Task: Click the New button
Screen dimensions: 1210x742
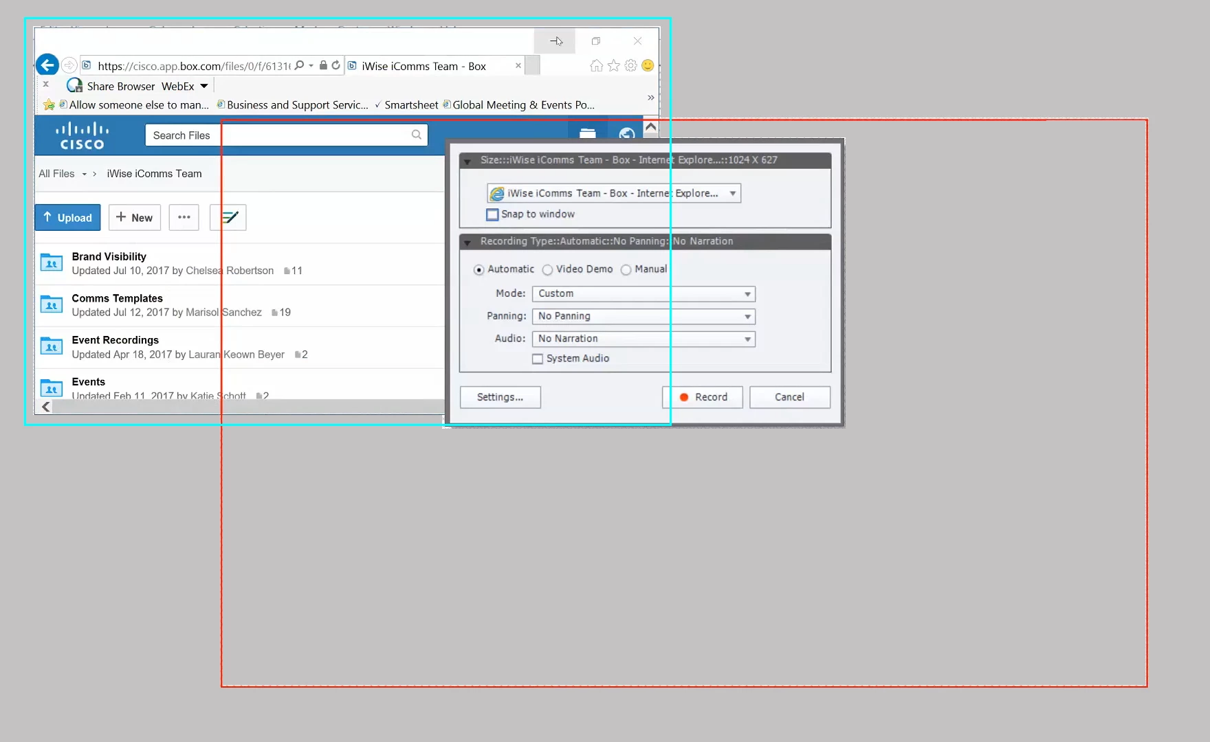Action: 135,217
